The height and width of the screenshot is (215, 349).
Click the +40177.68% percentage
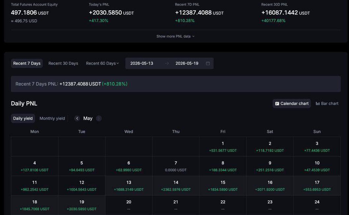tap(273, 21)
